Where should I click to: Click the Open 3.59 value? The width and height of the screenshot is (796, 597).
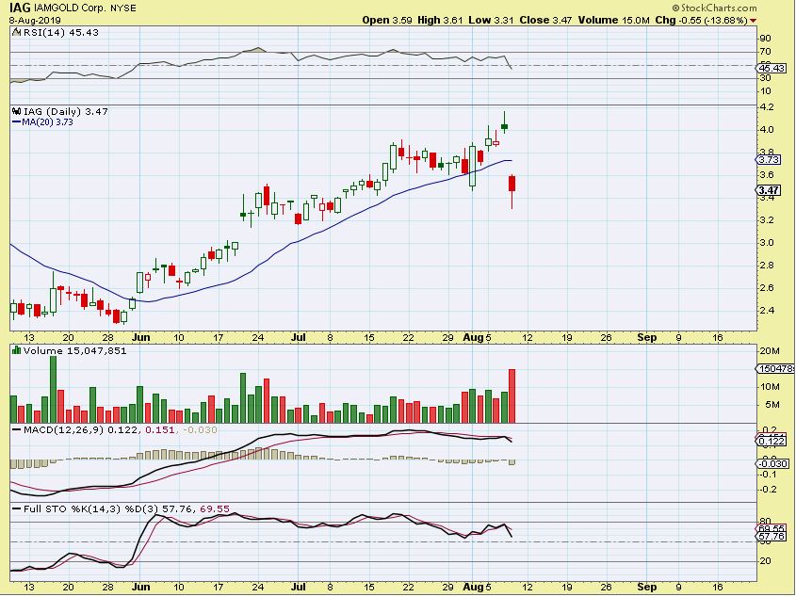[388, 21]
